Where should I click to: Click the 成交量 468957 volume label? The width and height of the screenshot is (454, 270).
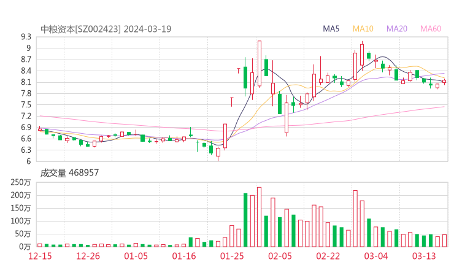(69, 173)
